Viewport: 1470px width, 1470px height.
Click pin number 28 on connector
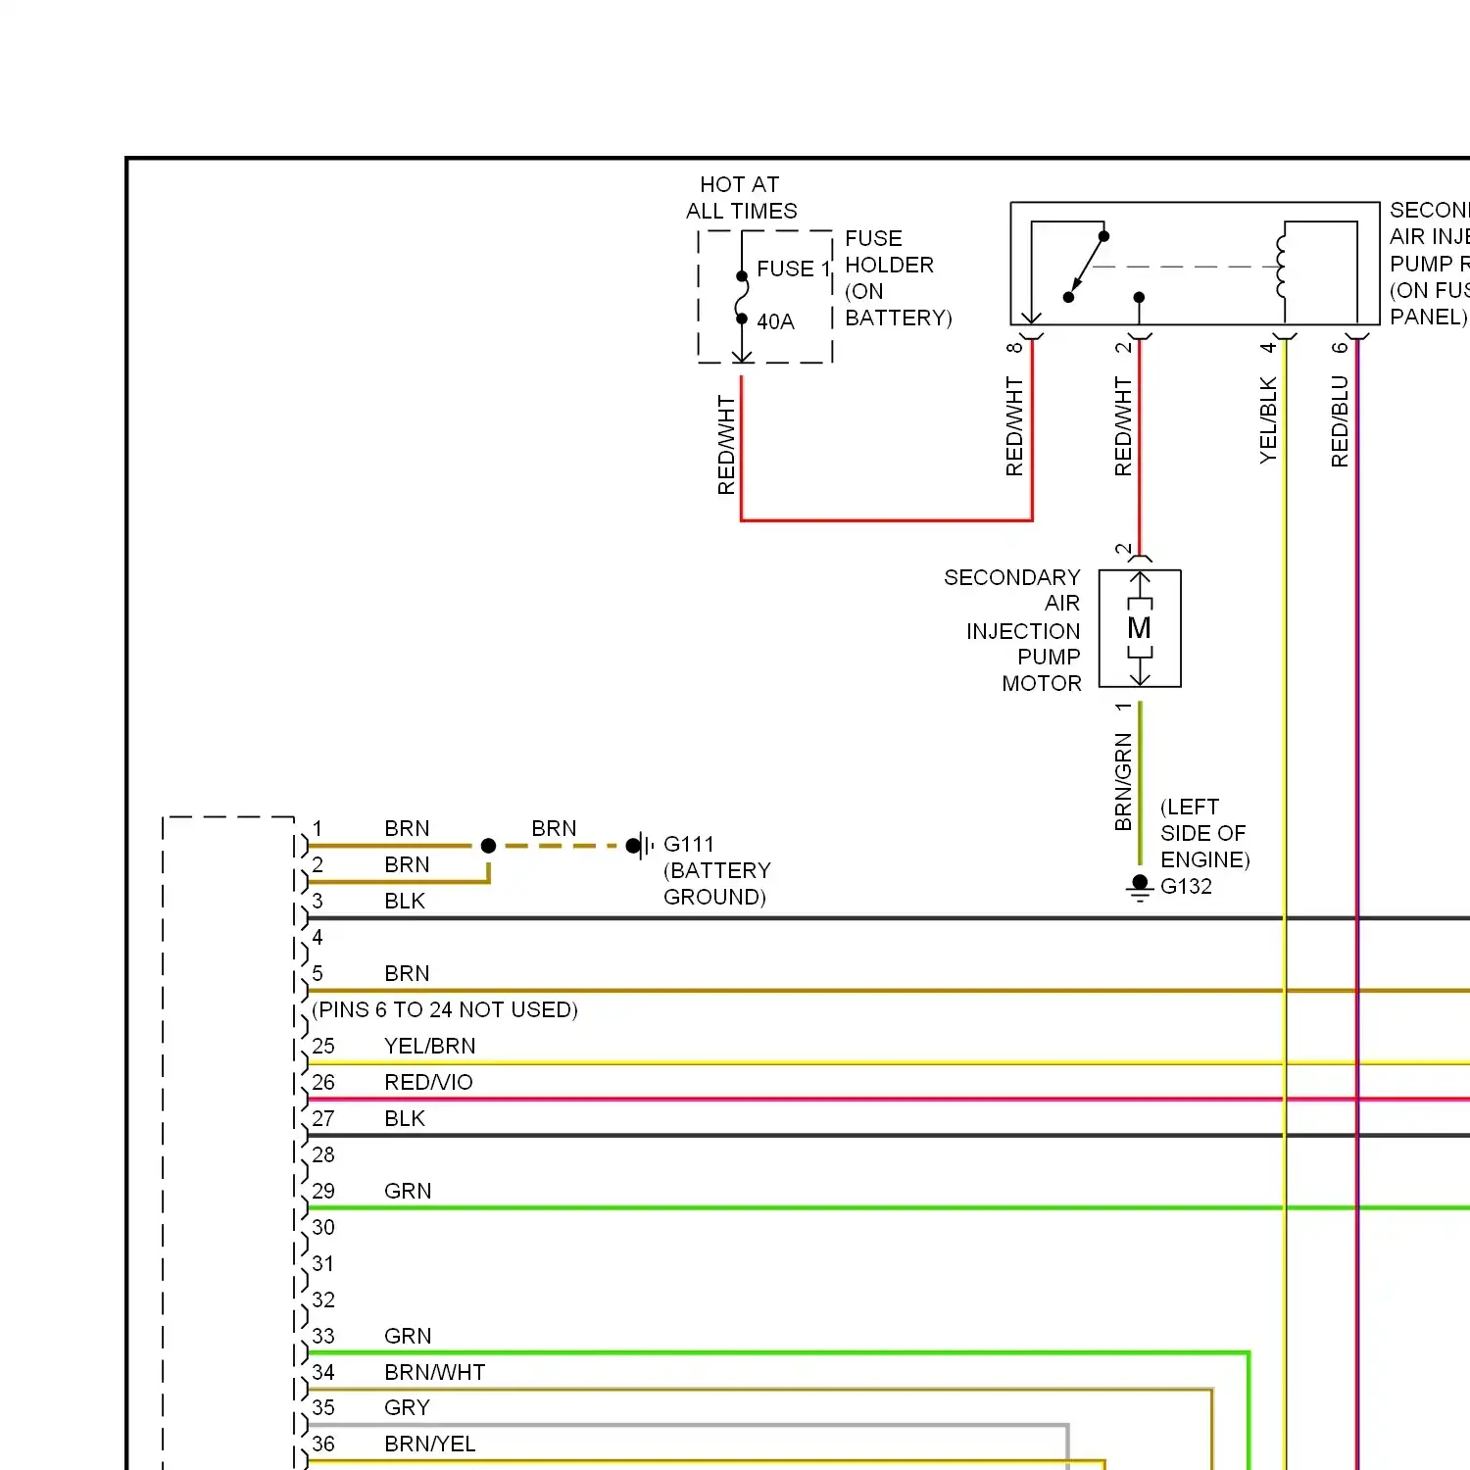coord(323,1154)
